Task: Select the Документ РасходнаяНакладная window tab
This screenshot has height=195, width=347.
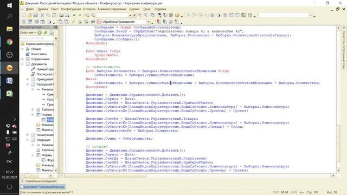Action: 42,187
